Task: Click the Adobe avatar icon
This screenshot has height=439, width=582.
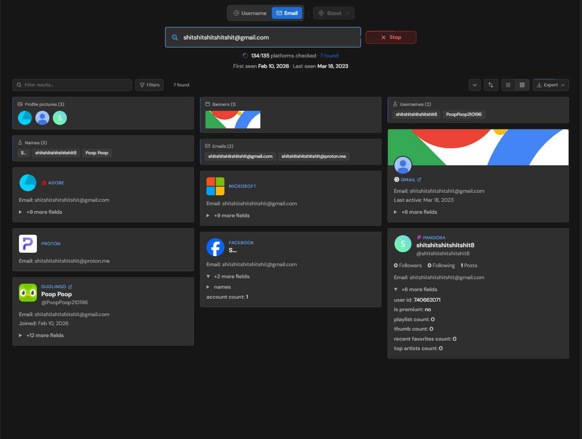Action: pyautogui.click(x=28, y=182)
